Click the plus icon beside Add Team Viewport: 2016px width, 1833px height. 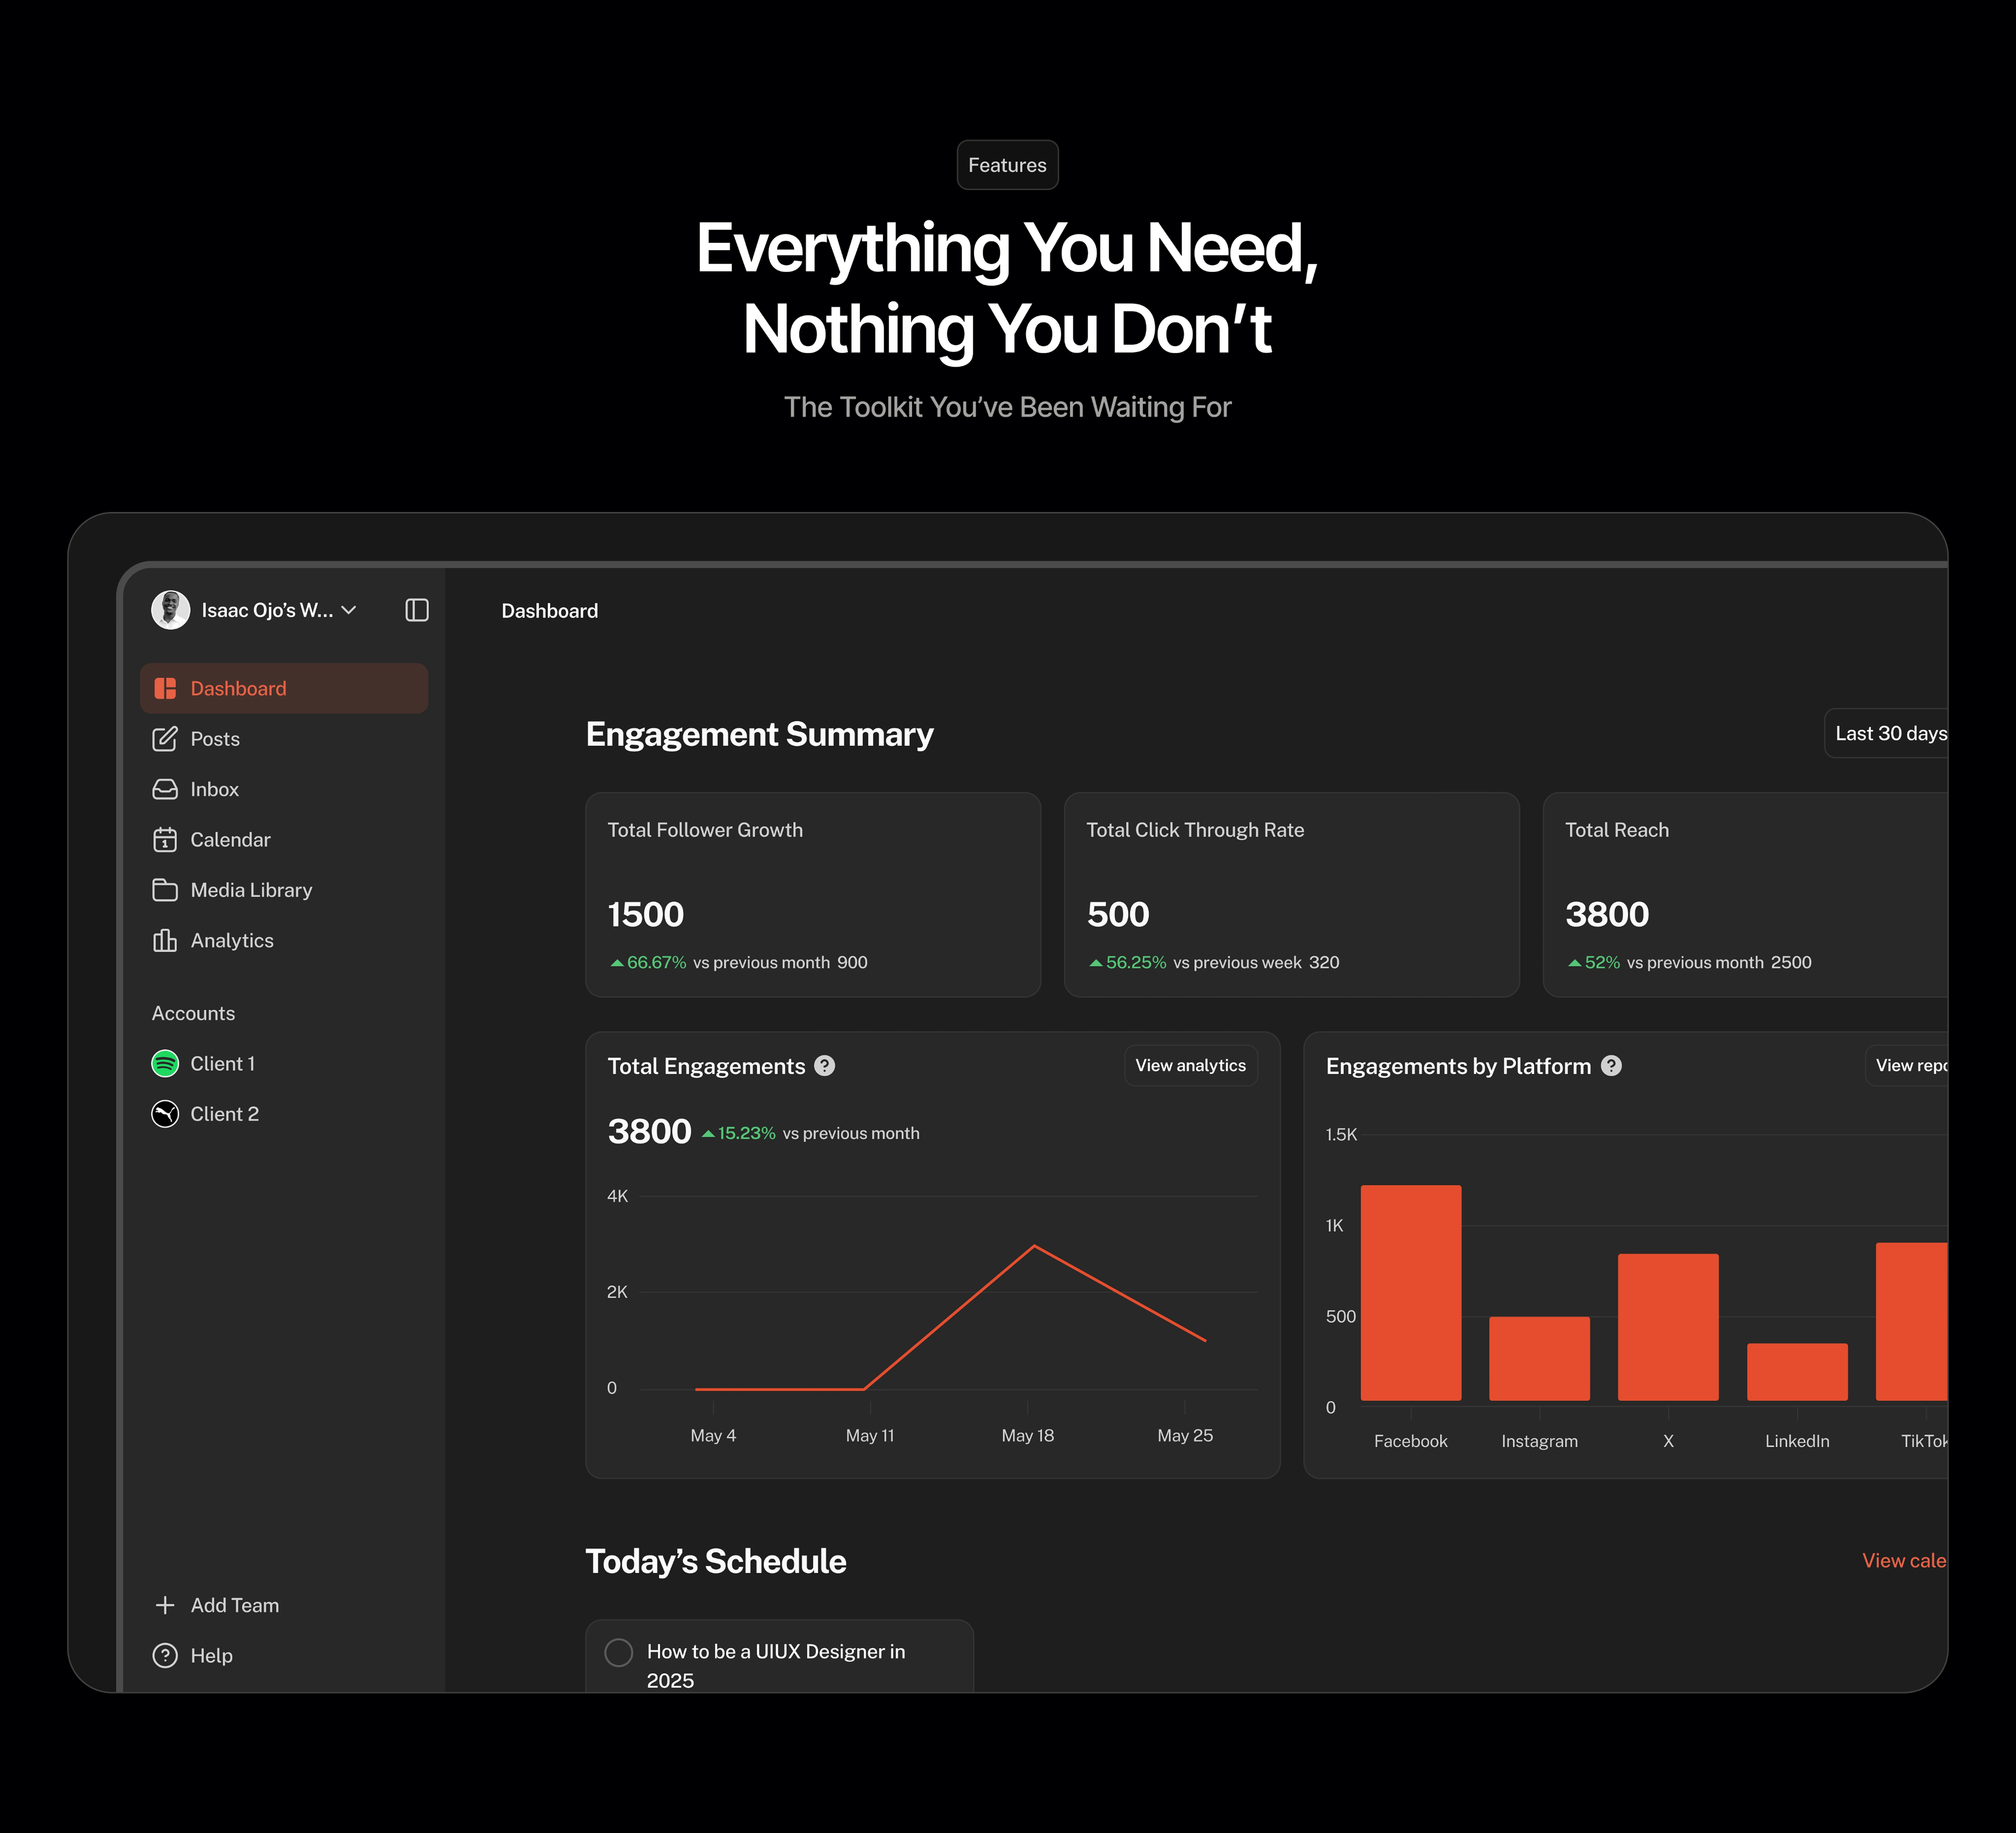click(165, 1605)
